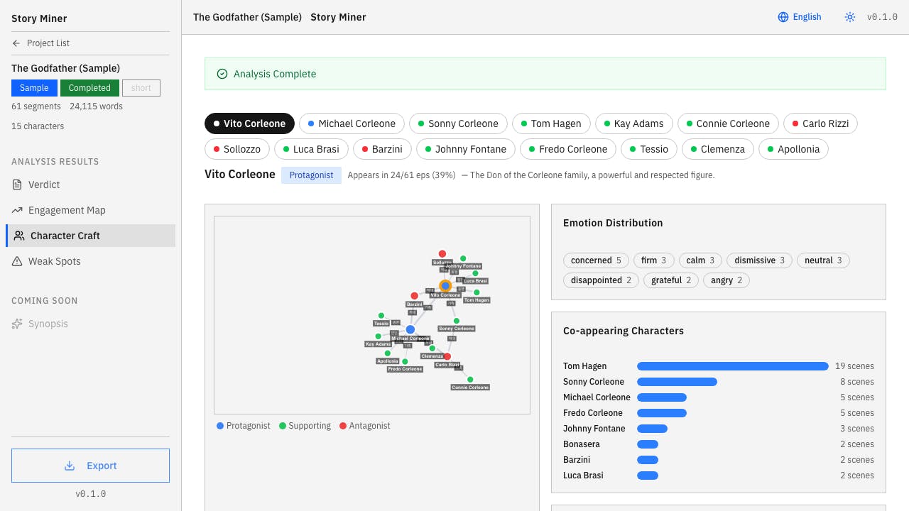Image resolution: width=909 pixels, height=511 pixels.
Task: Select the Michael Corleone character chip
Action: click(352, 123)
